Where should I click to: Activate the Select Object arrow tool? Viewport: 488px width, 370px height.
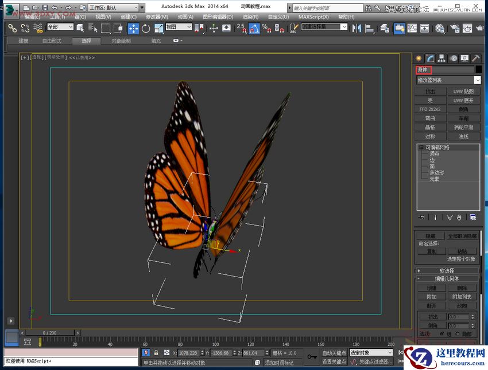coord(80,27)
